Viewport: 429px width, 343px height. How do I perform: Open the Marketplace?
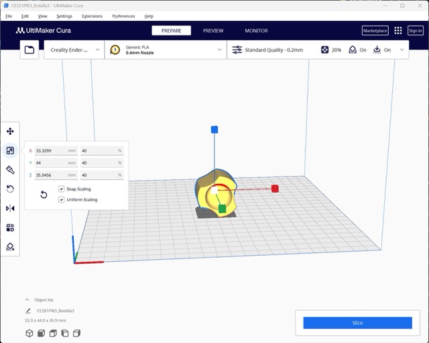375,31
